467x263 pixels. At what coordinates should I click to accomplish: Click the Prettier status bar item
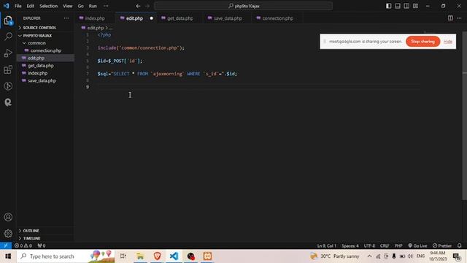coord(442,245)
